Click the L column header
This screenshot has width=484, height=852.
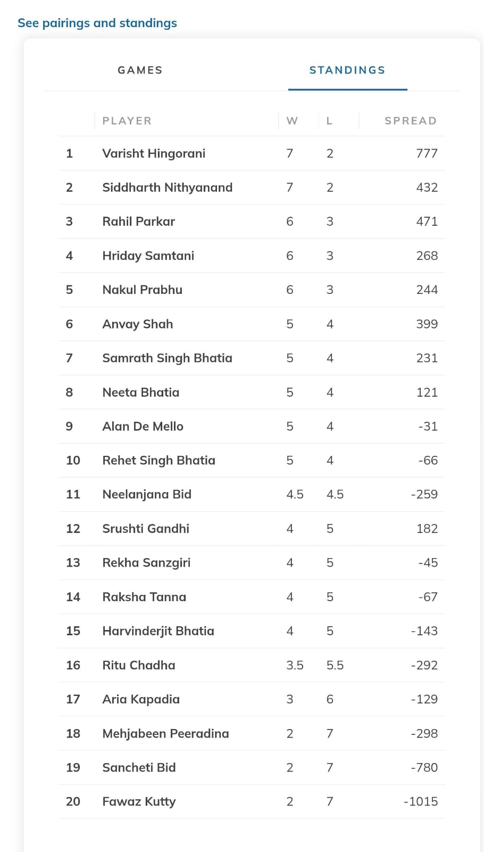pyautogui.click(x=329, y=121)
